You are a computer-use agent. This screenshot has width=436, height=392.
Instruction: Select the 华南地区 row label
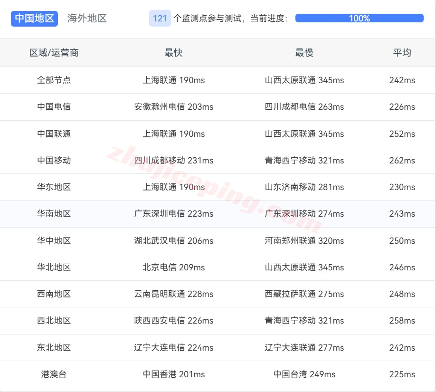54,214
